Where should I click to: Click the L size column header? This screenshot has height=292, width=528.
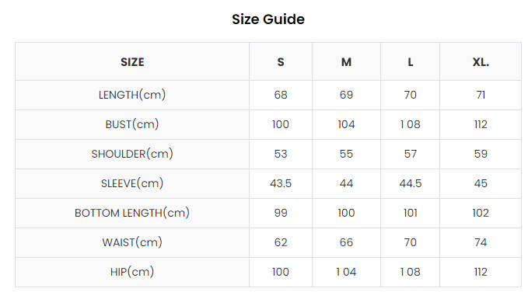click(x=410, y=62)
